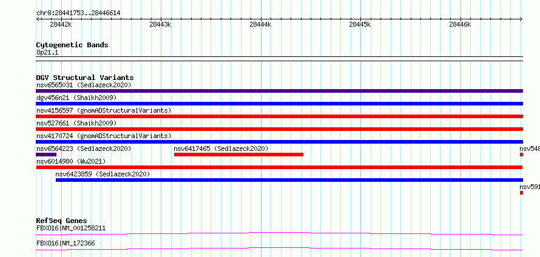Open the nsv527661 red variant bar
This screenshot has height=257, width=540.
279,129
